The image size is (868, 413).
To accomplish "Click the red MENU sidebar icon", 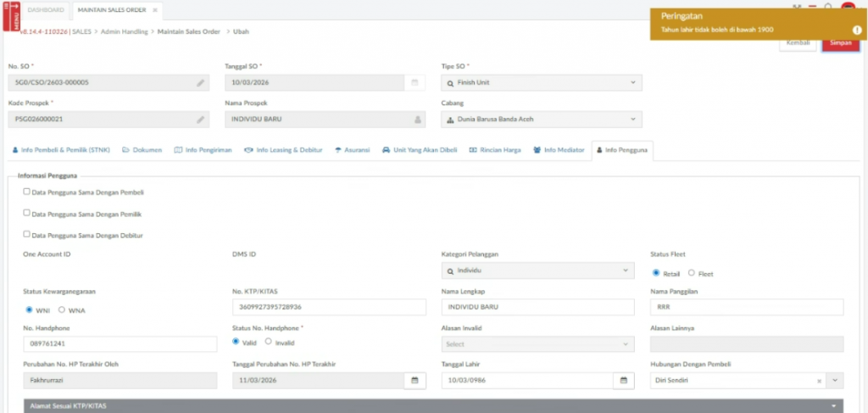I will coord(11,17).
